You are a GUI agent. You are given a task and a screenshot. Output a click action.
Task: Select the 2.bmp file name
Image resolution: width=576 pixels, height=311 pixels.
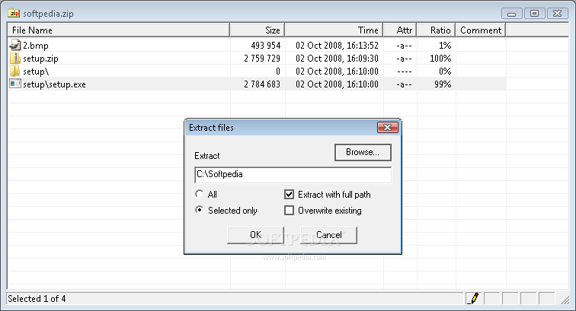point(36,46)
